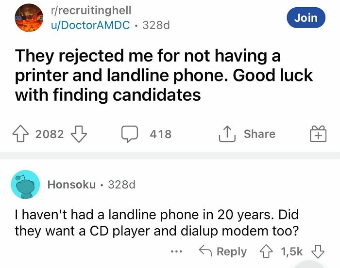
Task: Give an award using gift icon
Action: coord(318,134)
